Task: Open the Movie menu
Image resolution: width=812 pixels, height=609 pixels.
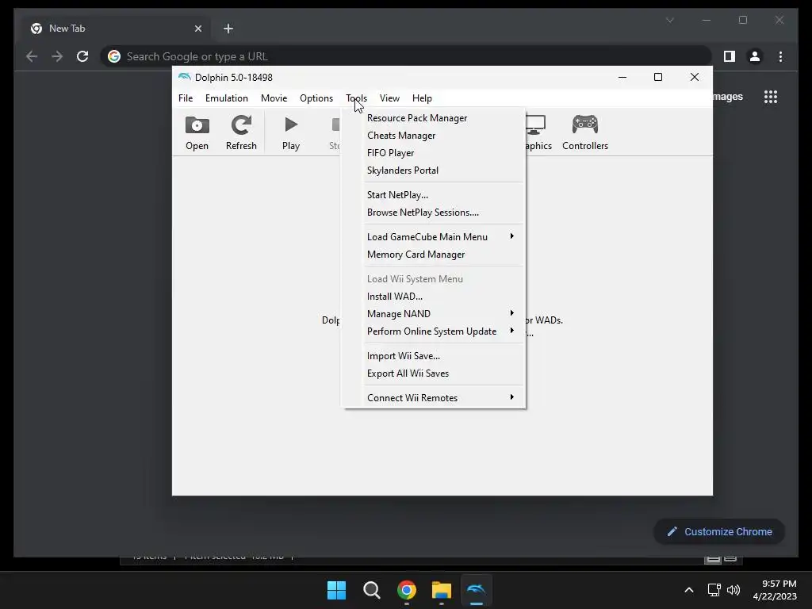Action: coord(274,98)
